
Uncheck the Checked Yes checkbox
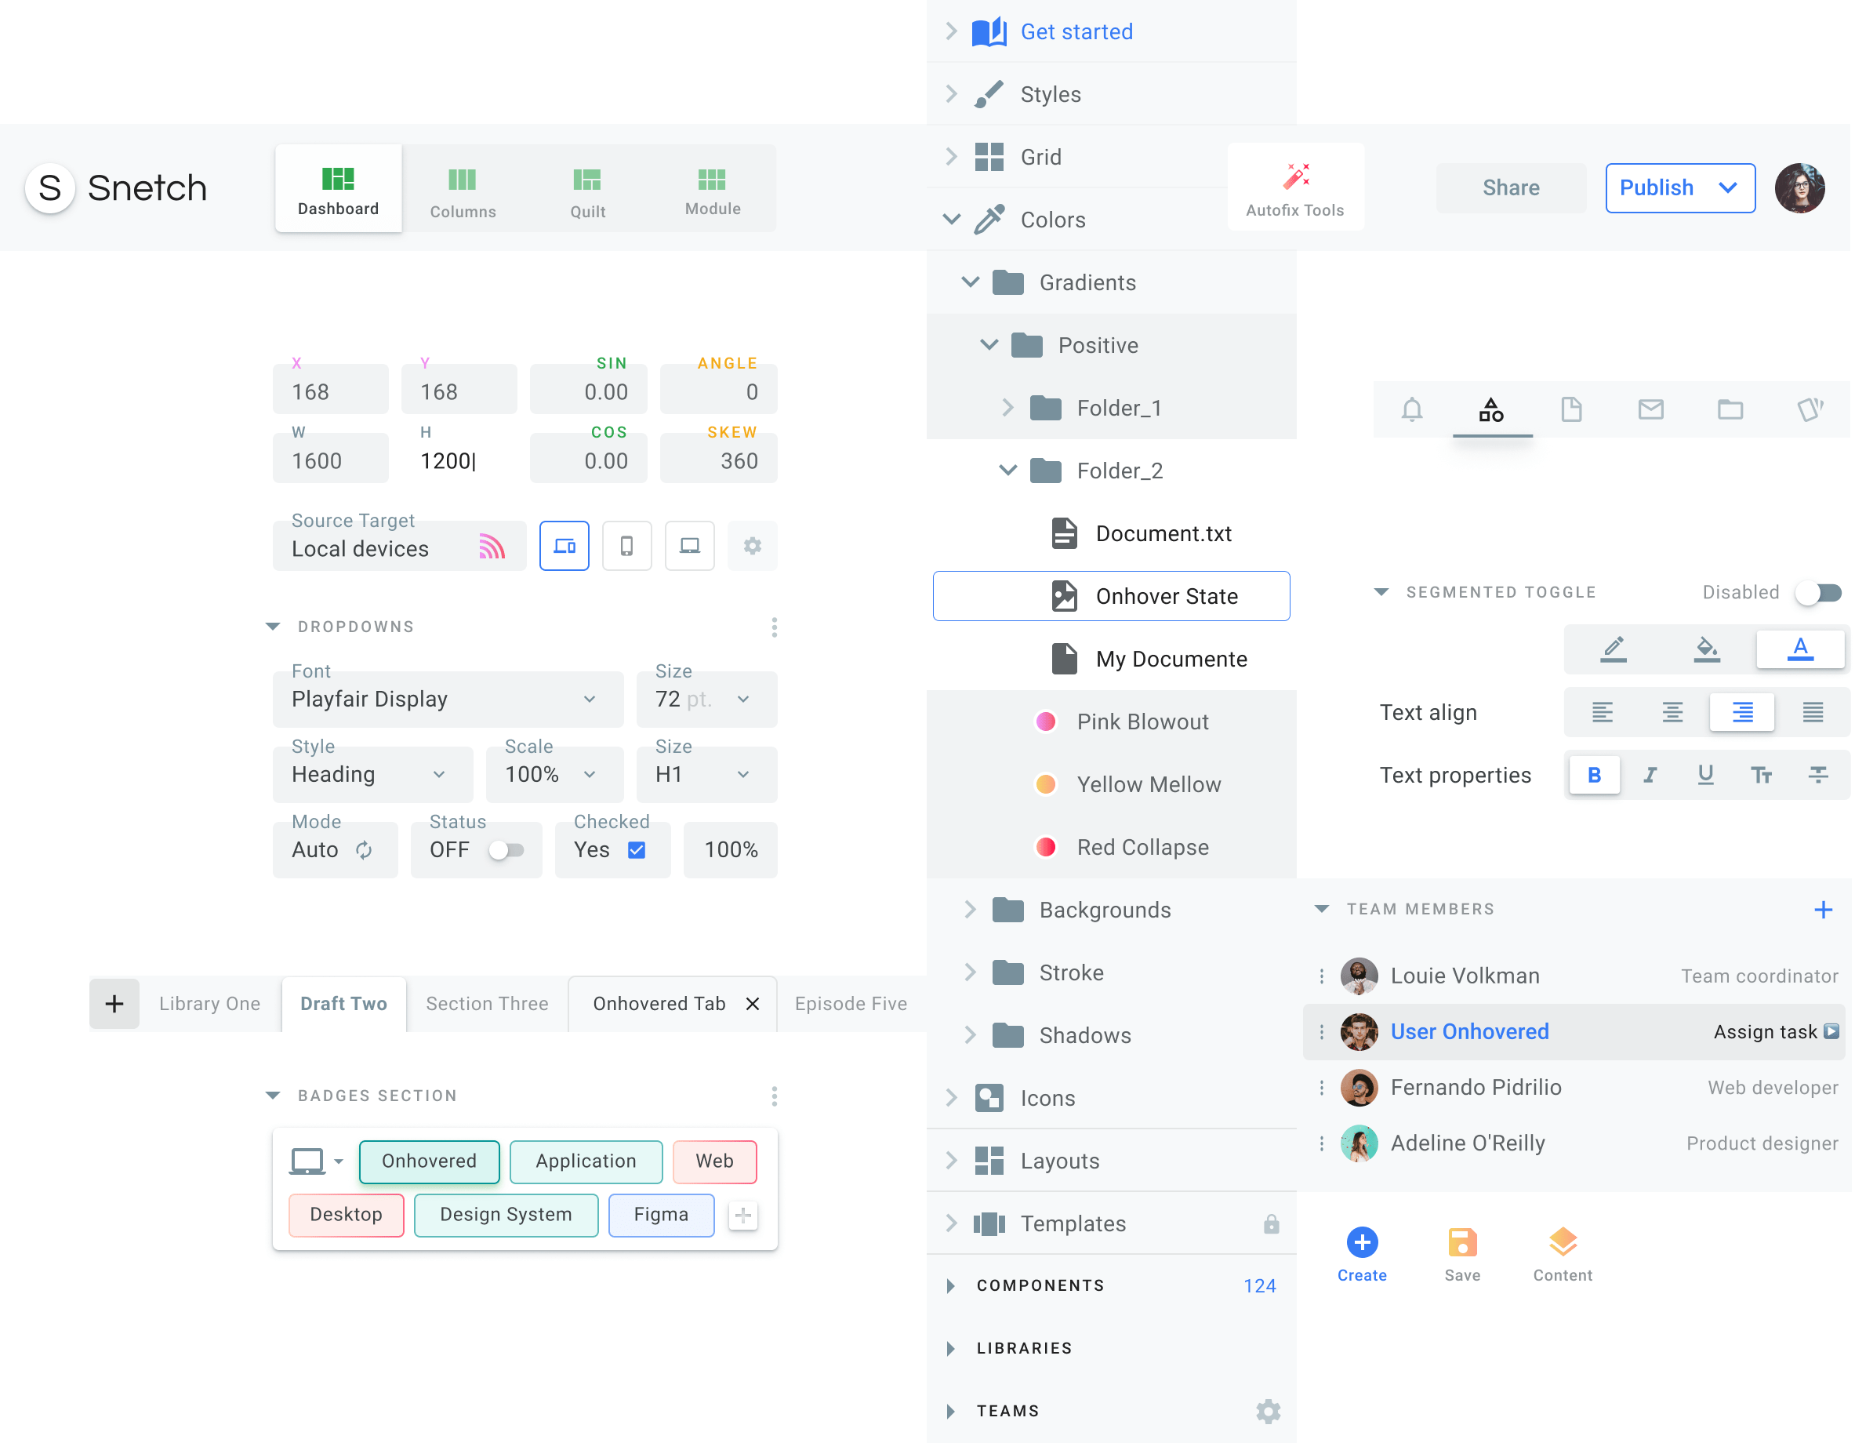(636, 849)
